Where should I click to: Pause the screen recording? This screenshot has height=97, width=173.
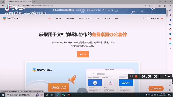click(x=131, y=77)
